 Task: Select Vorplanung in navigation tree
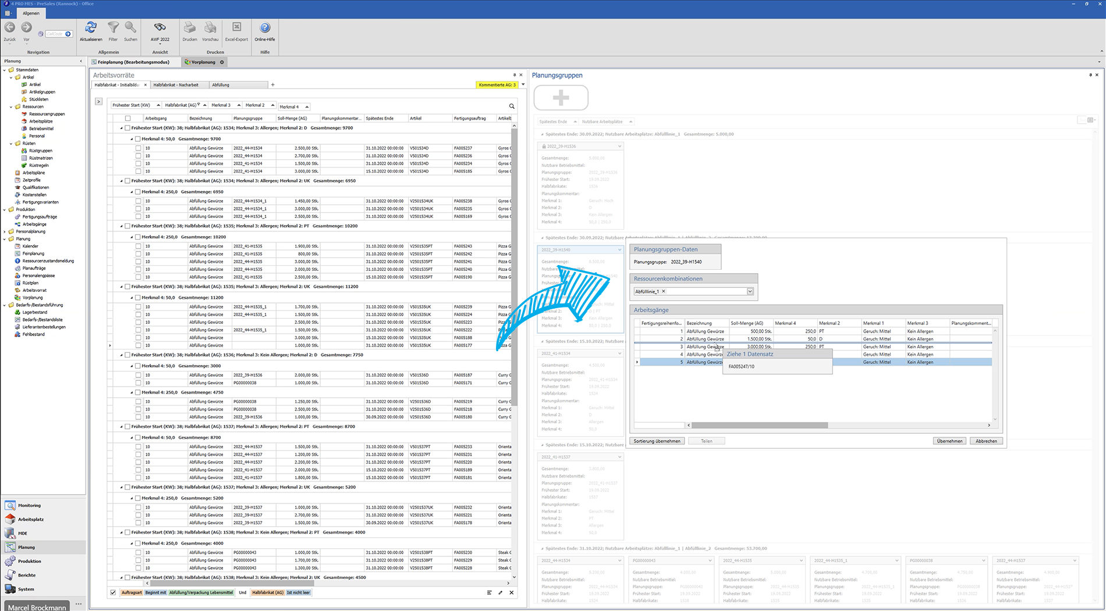[x=33, y=298]
